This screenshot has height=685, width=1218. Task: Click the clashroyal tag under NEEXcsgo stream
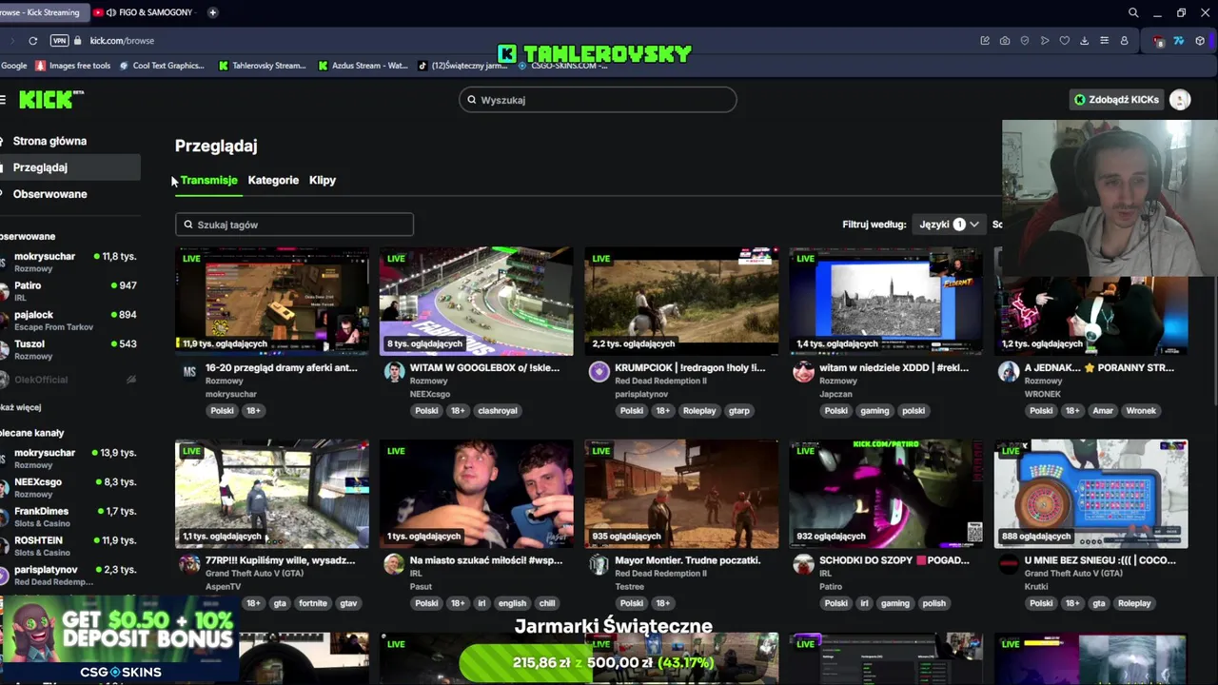497,411
